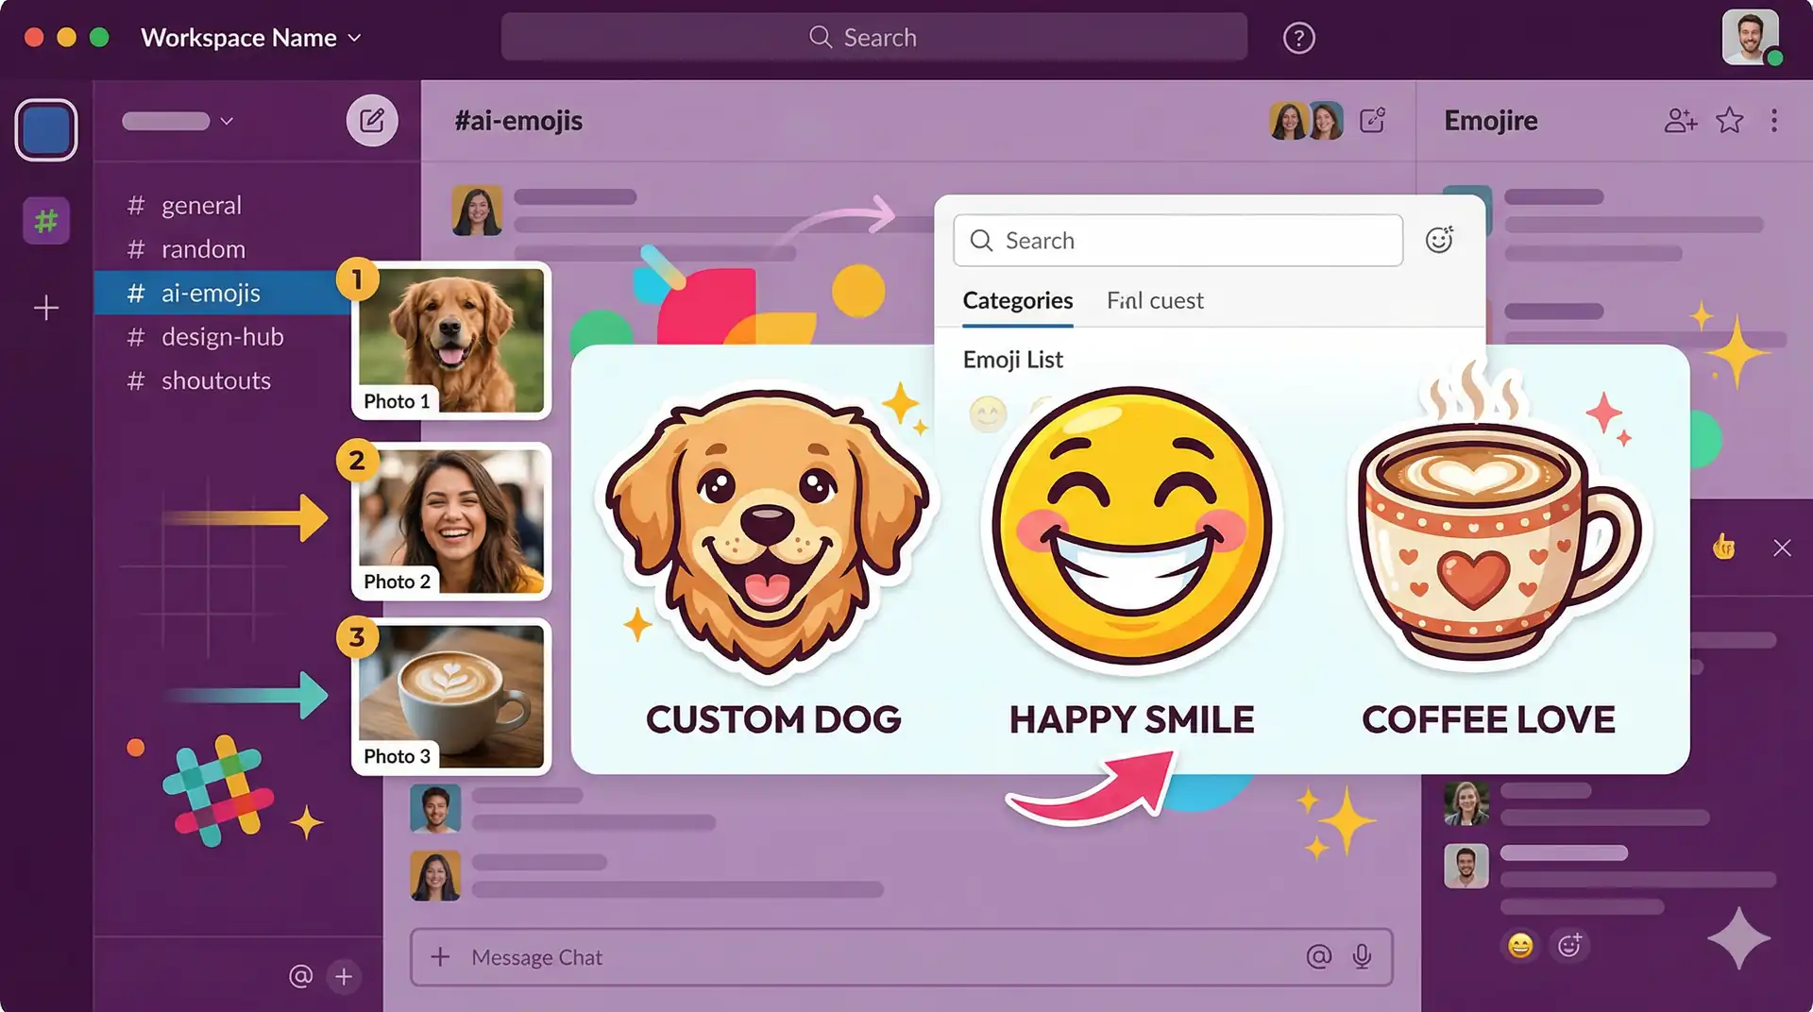Open the three-dot more options menu

[1773, 121]
